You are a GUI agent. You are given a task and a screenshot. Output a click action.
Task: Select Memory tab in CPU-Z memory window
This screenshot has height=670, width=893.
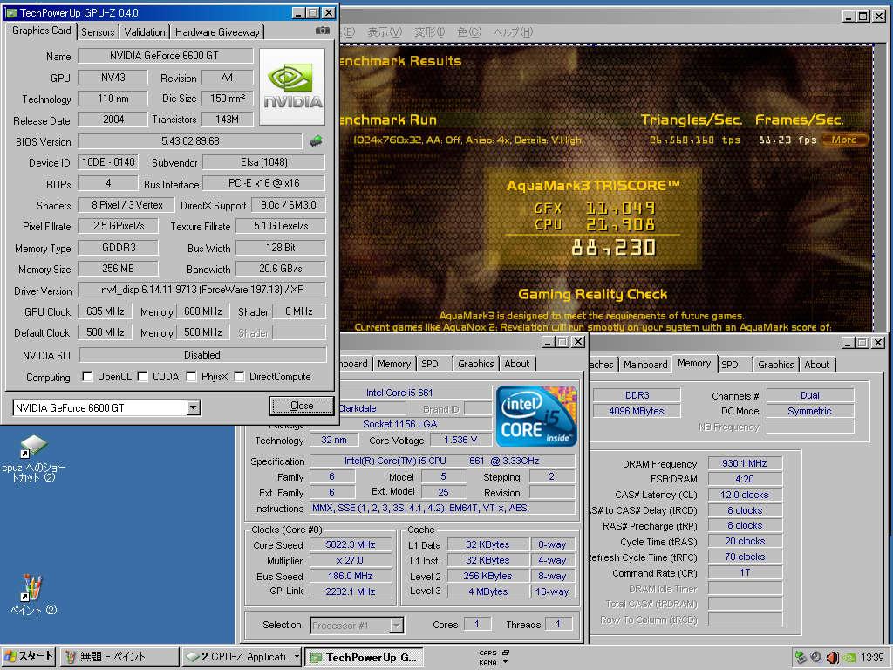point(694,363)
